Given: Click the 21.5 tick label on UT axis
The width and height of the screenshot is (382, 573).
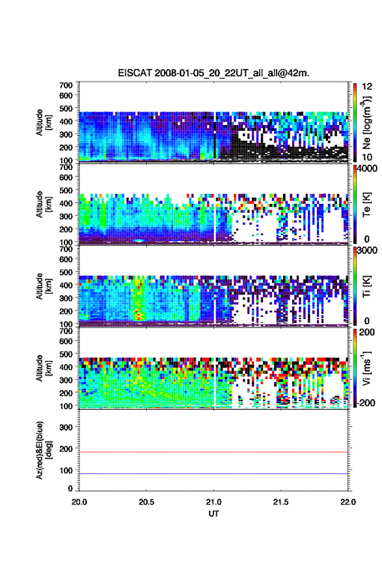Looking at the screenshot, I should tap(281, 502).
